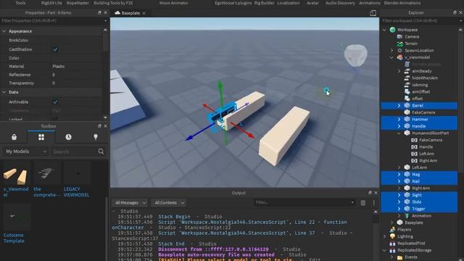
Task: Open the All Messages filter dropdown
Action: coord(130,203)
